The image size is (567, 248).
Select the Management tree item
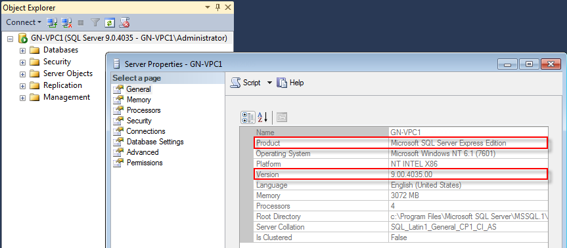[66, 97]
